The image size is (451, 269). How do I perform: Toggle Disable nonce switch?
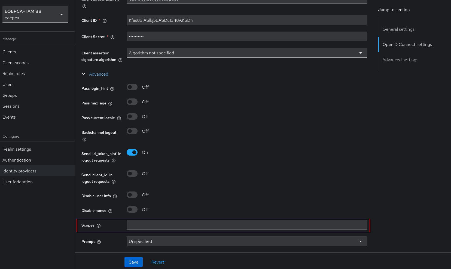coord(132,209)
